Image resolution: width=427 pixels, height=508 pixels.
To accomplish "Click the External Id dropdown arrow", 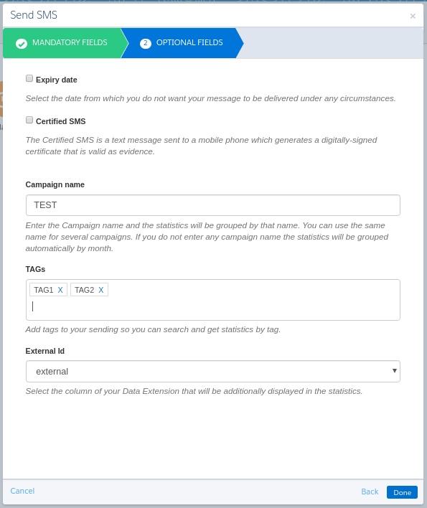I will point(394,371).
